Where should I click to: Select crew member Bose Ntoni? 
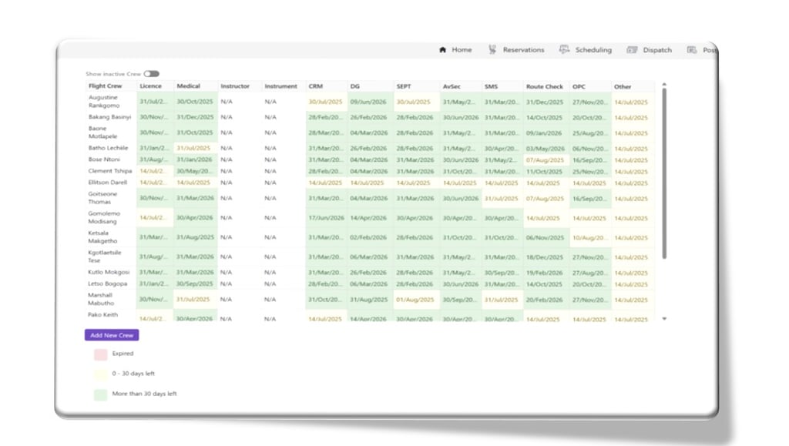[104, 159]
